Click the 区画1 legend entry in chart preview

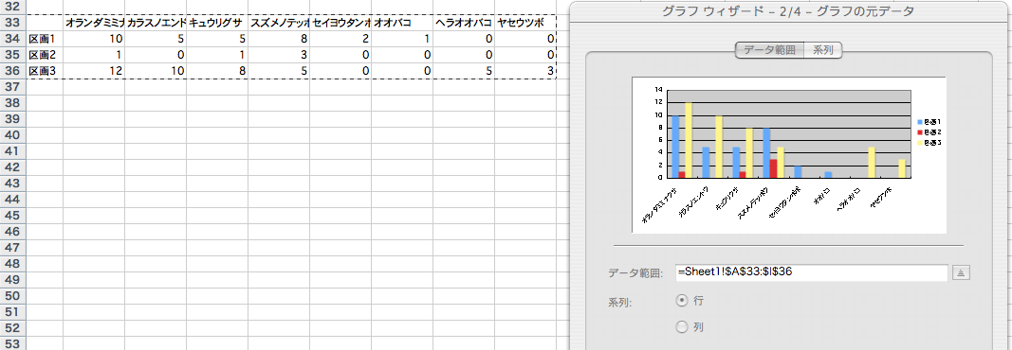[929, 121]
